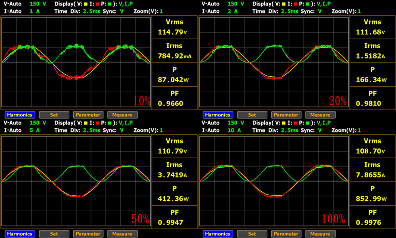Select Measure in the 100% load panel
The height and width of the screenshot is (238, 396).
[320, 234]
